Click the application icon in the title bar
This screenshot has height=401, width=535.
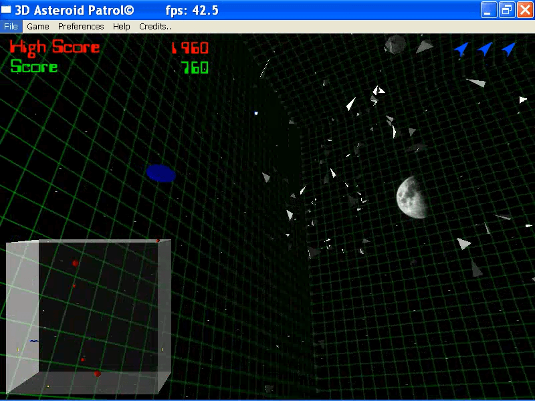[x=6, y=10]
